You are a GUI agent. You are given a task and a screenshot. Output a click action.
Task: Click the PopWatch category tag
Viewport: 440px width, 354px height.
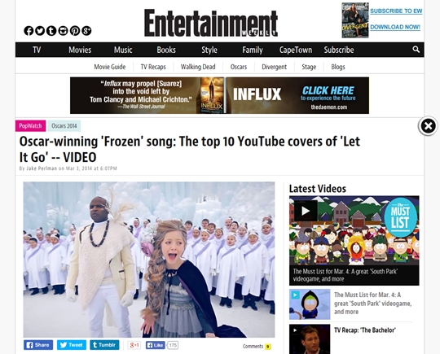pyautogui.click(x=30, y=126)
